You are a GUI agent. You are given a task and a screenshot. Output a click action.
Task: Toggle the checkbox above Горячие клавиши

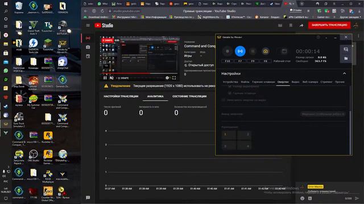tap(230, 87)
